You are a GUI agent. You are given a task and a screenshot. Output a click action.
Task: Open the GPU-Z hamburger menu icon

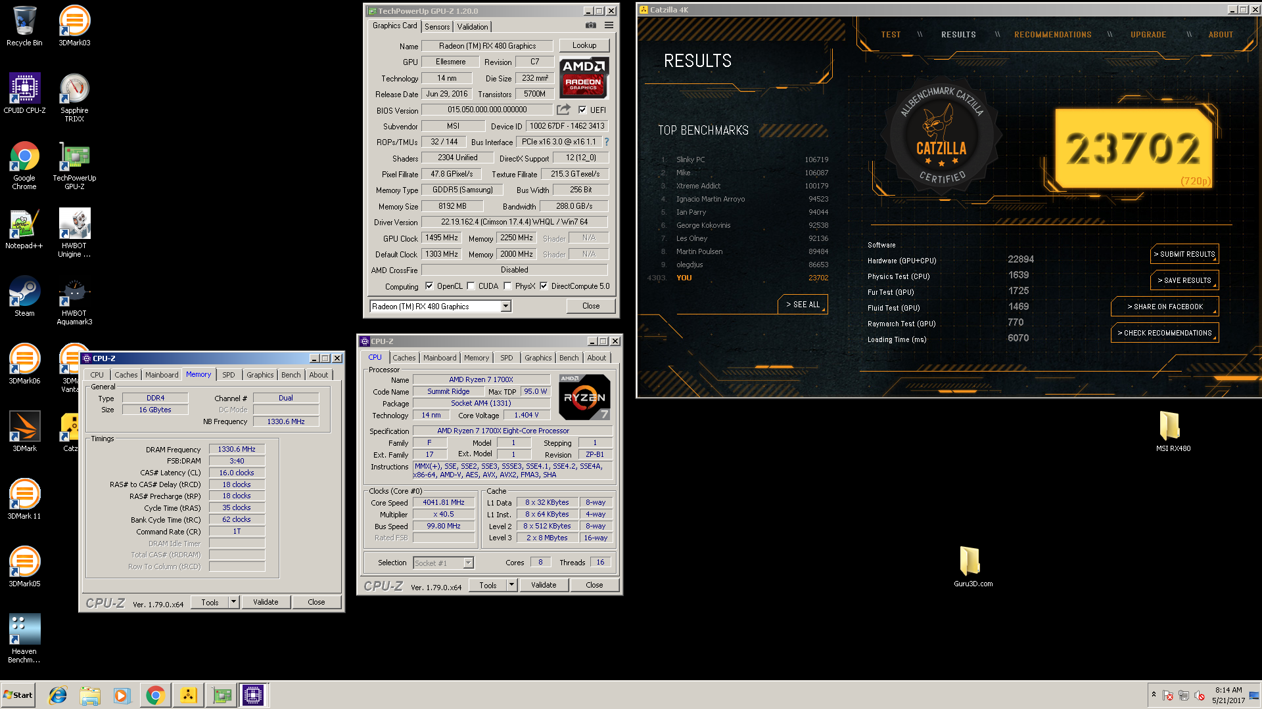coord(609,25)
